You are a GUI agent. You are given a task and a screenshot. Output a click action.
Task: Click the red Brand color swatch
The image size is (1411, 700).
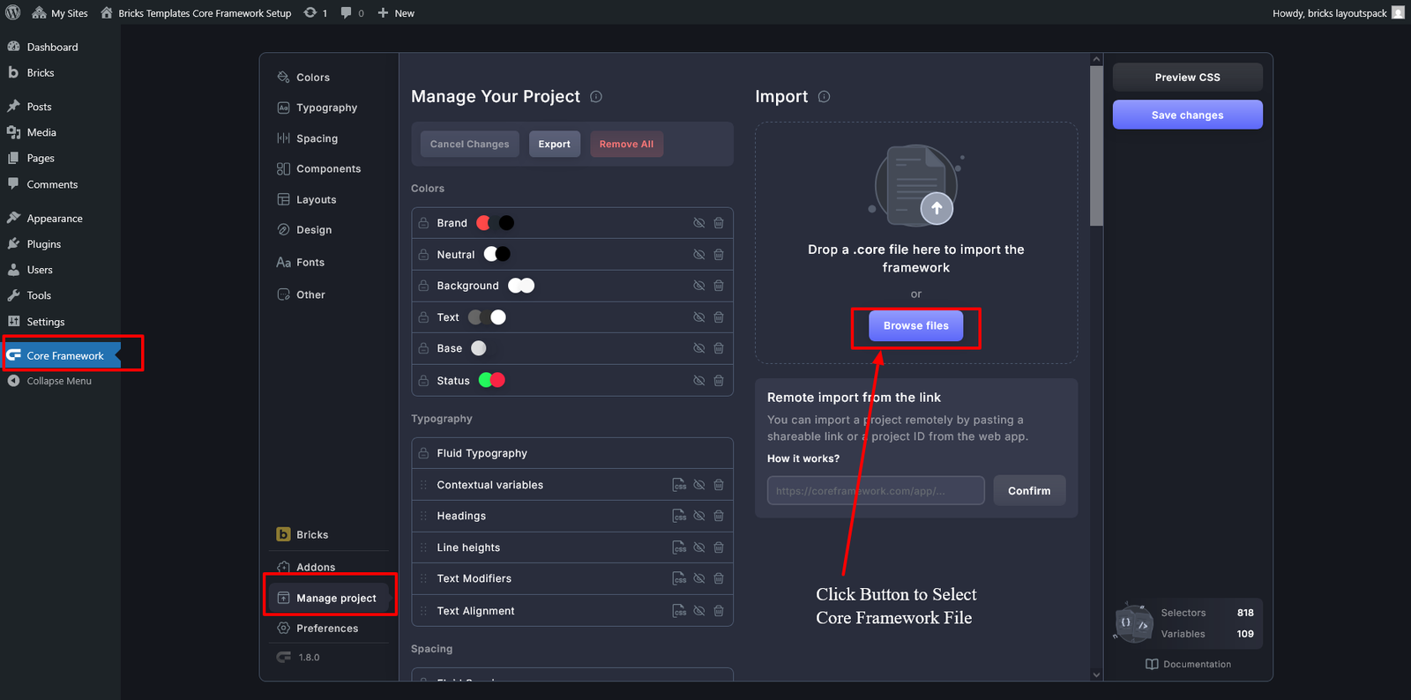point(483,223)
